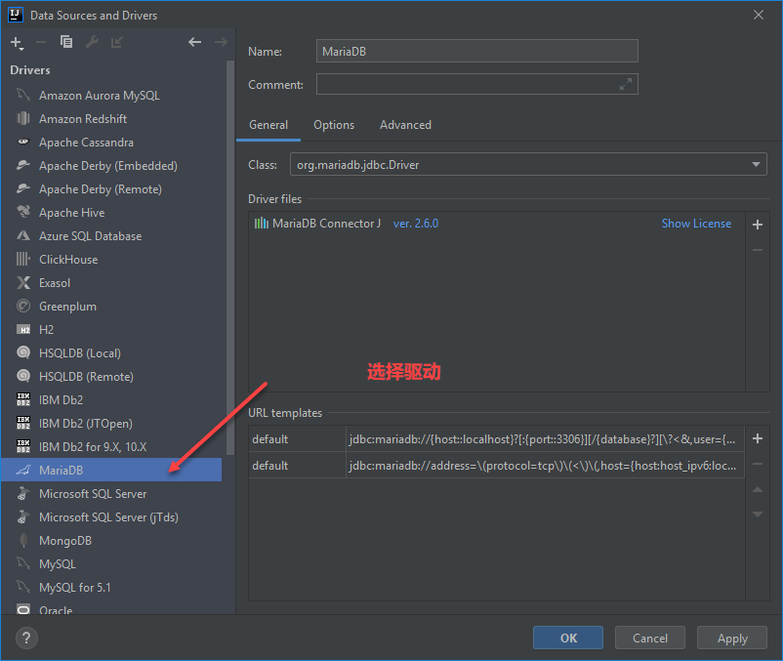Select MariaDB driver

click(111, 471)
